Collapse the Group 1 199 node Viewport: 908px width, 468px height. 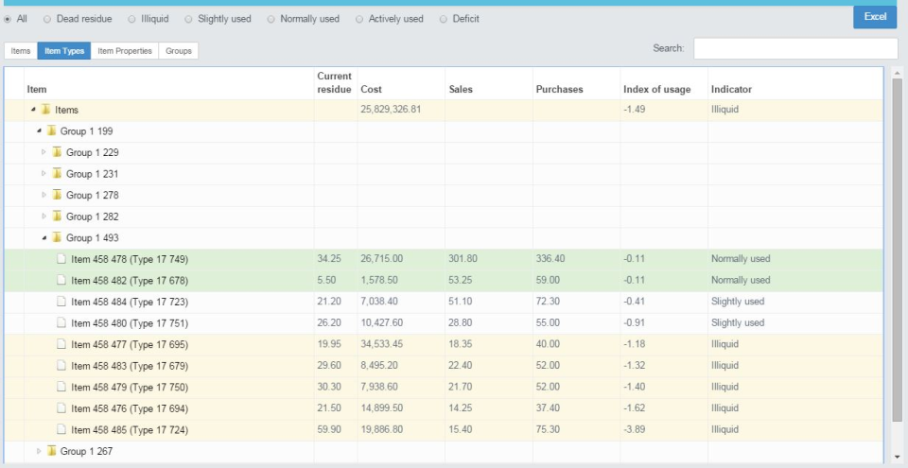(39, 131)
